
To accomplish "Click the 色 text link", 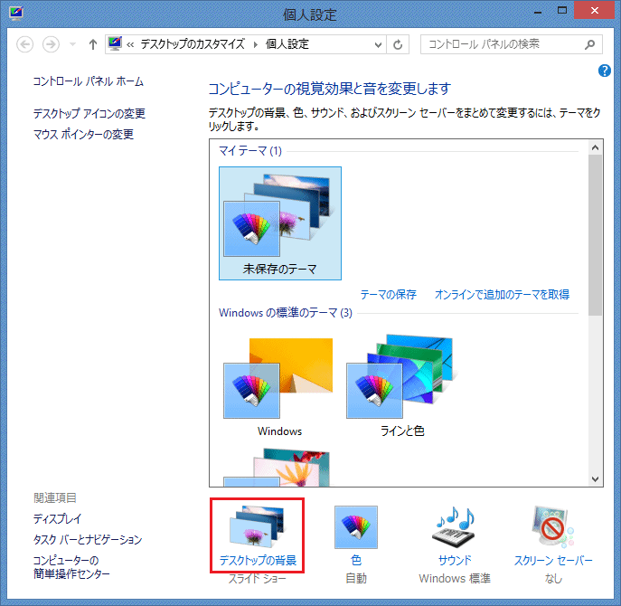I will coord(356,560).
